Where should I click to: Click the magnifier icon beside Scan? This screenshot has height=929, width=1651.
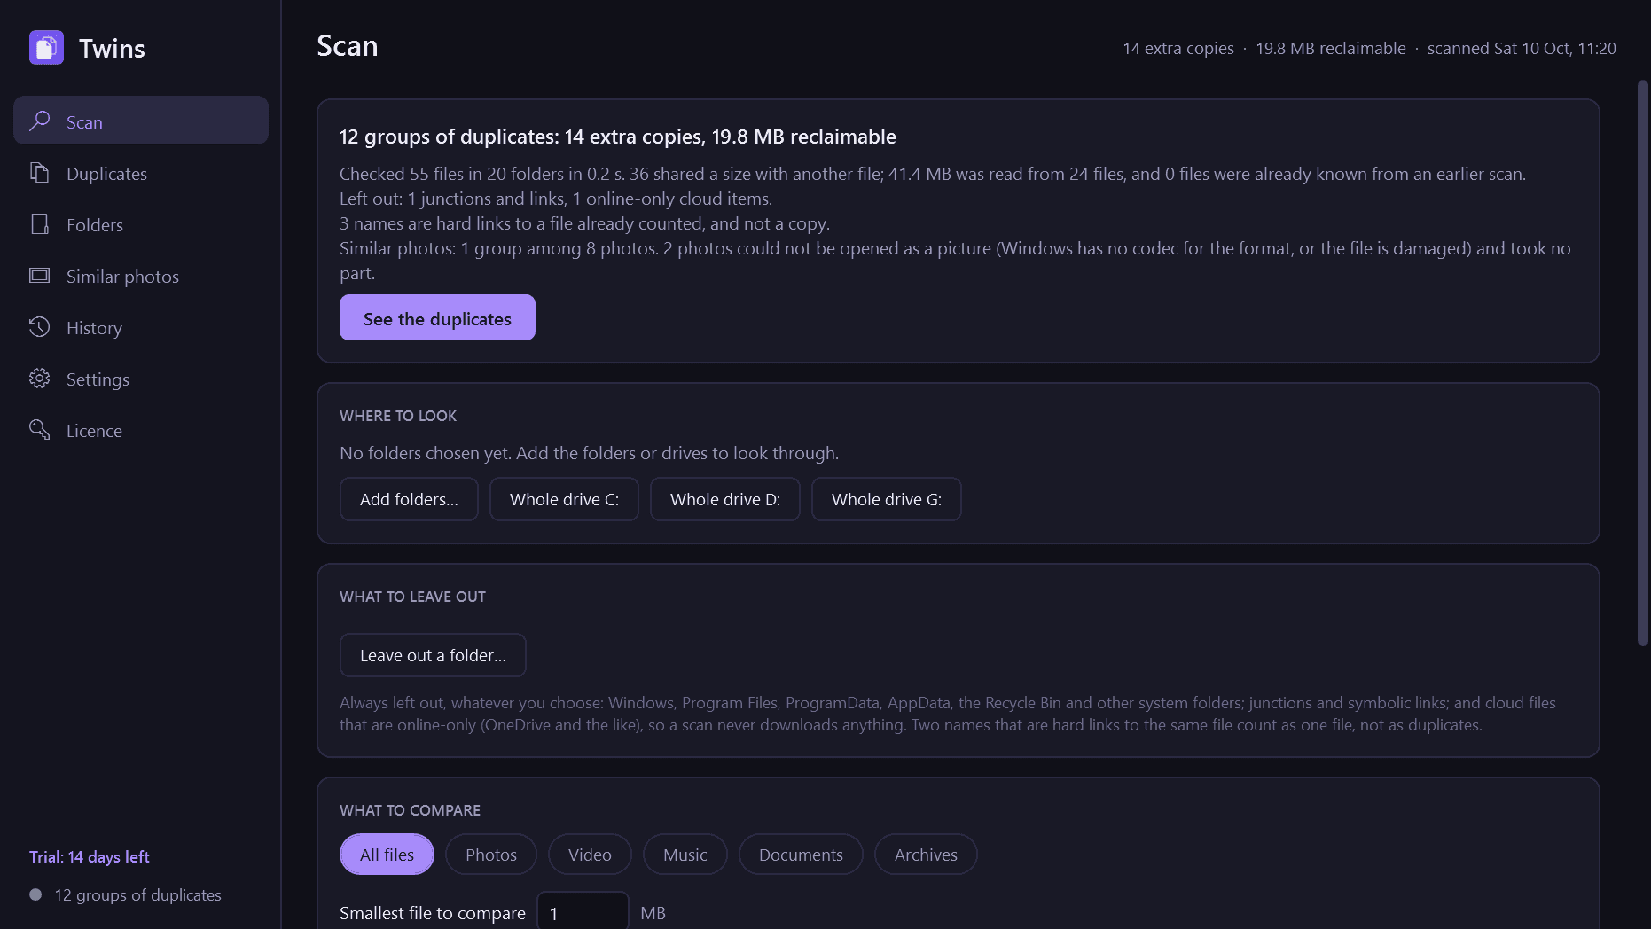(x=39, y=121)
